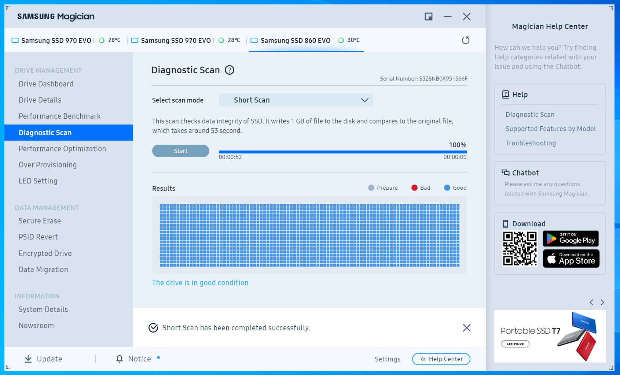Open Diagnostic Scan help question mark icon
The image size is (620, 375).
click(230, 70)
